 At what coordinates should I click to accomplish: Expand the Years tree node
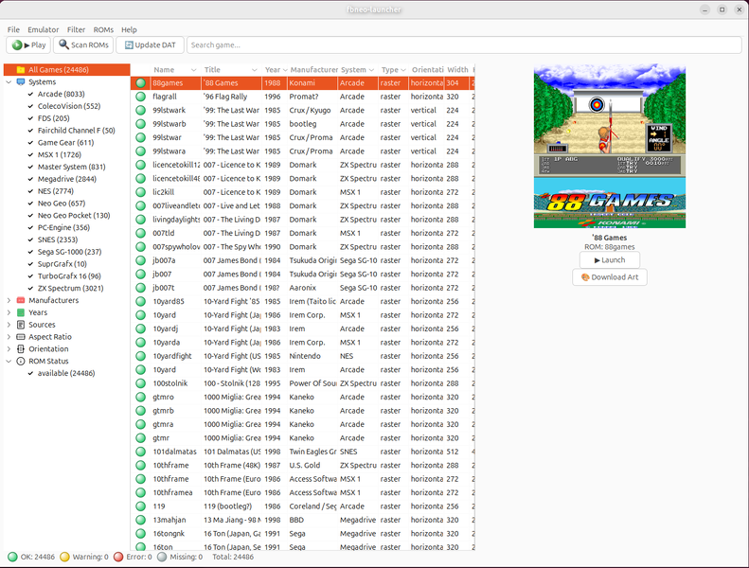pos(9,312)
